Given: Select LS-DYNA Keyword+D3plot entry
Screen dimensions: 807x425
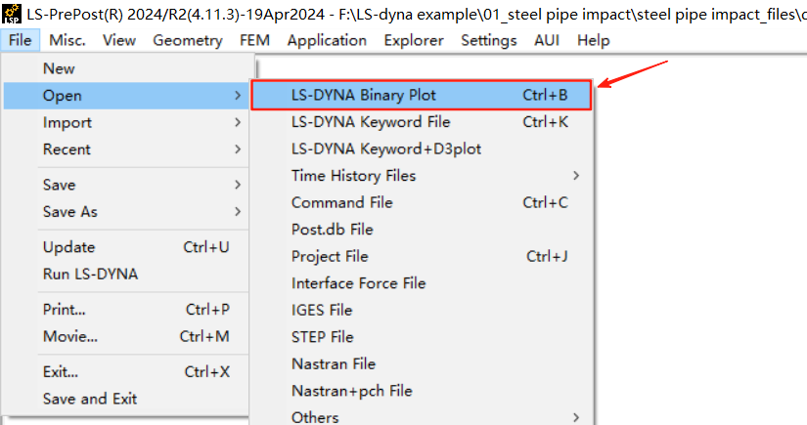Looking at the screenshot, I should tap(422, 149).
